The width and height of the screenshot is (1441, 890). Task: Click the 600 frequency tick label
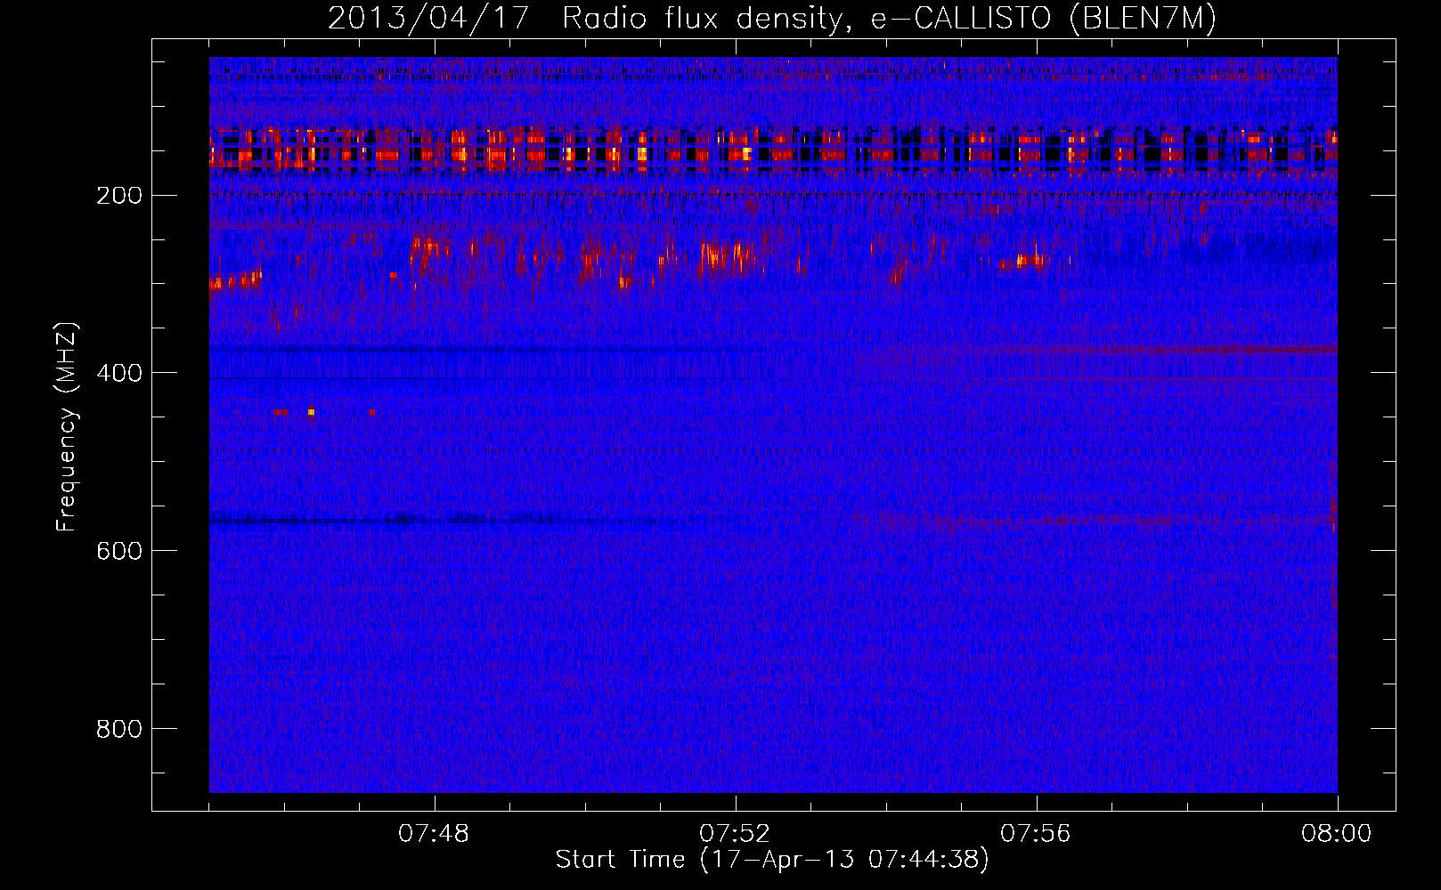118,551
